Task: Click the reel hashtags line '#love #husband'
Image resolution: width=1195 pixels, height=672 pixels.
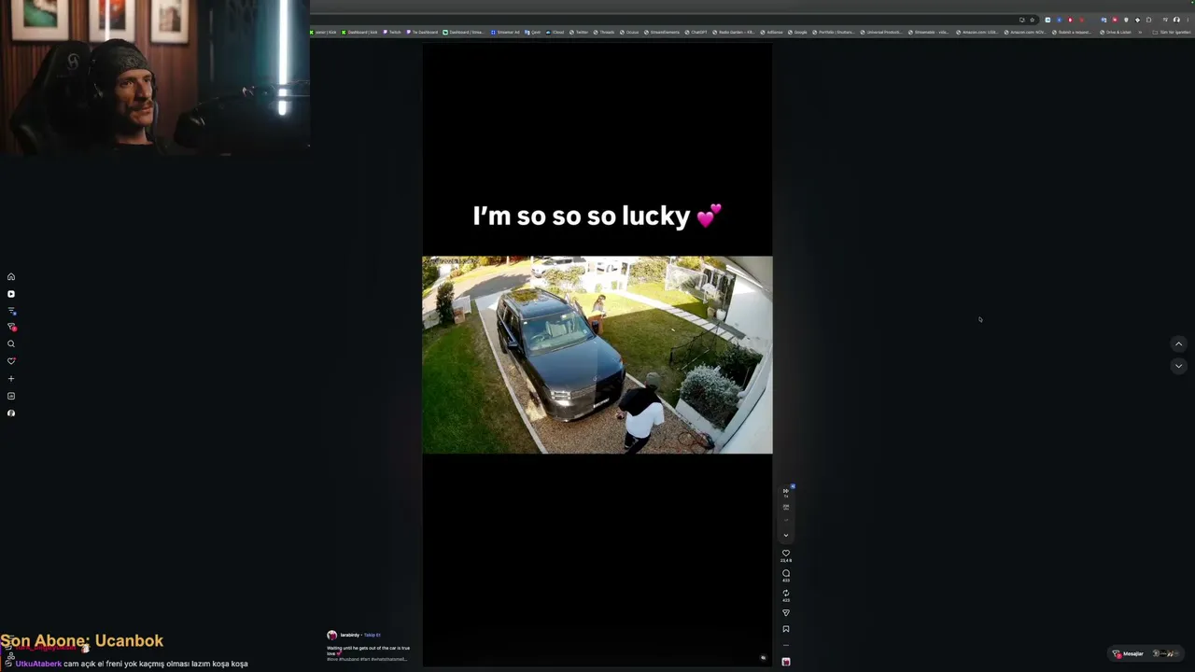Action: point(367,659)
